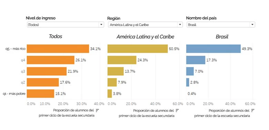Click sort icon under América Latina chart
This screenshot has height=130, width=269.
coord(178,111)
